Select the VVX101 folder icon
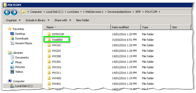 click(x=49, y=45)
